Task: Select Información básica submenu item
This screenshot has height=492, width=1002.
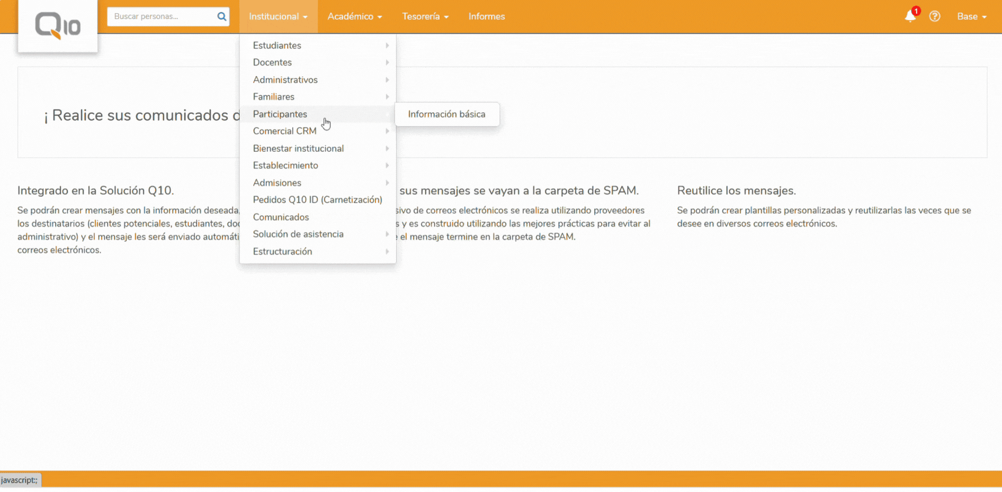Action: point(446,114)
